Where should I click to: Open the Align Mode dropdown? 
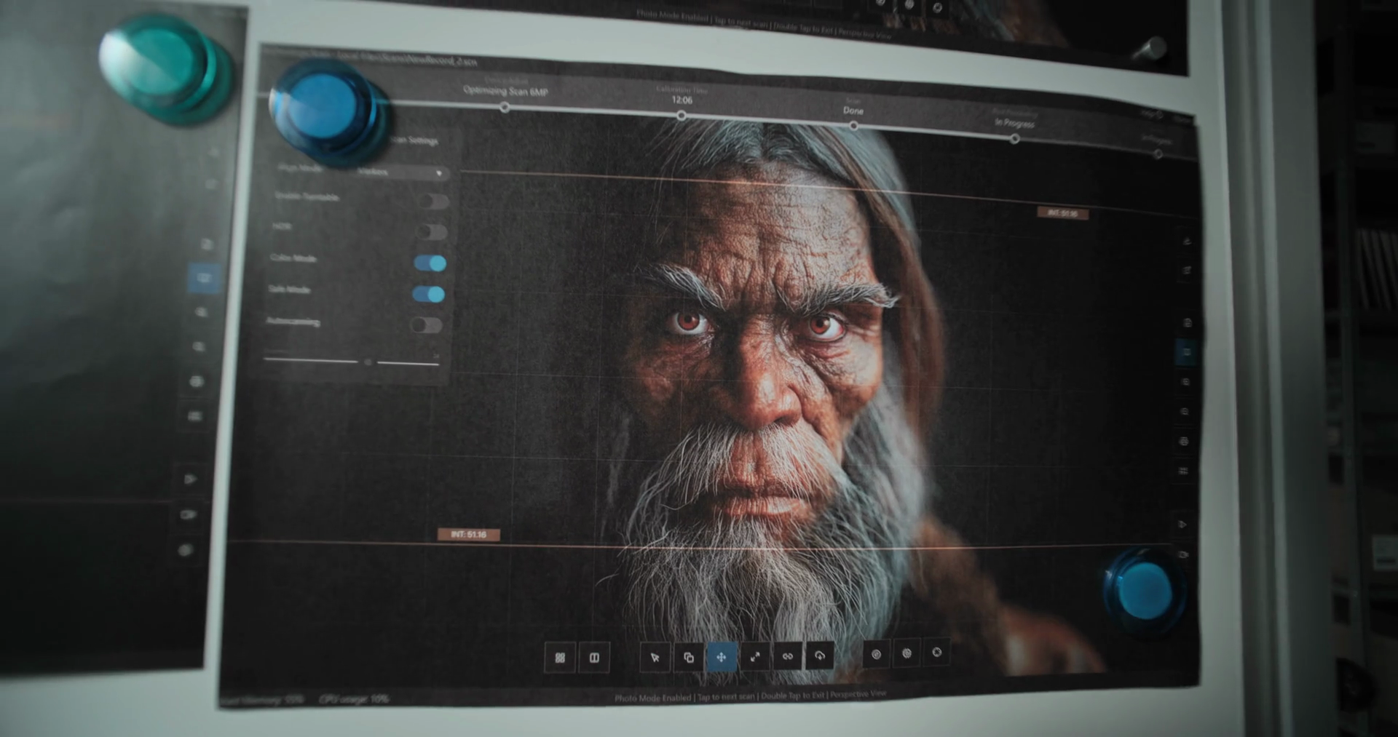pos(402,173)
